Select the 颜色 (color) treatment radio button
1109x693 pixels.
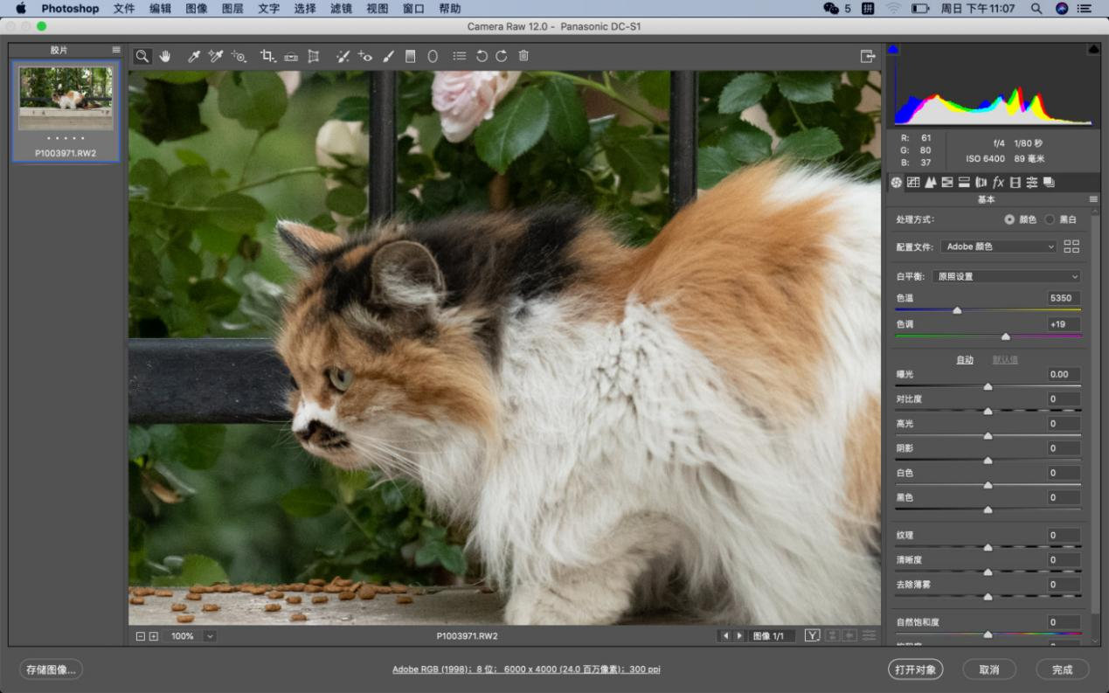pyautogui.click(x=1010, y=219)
